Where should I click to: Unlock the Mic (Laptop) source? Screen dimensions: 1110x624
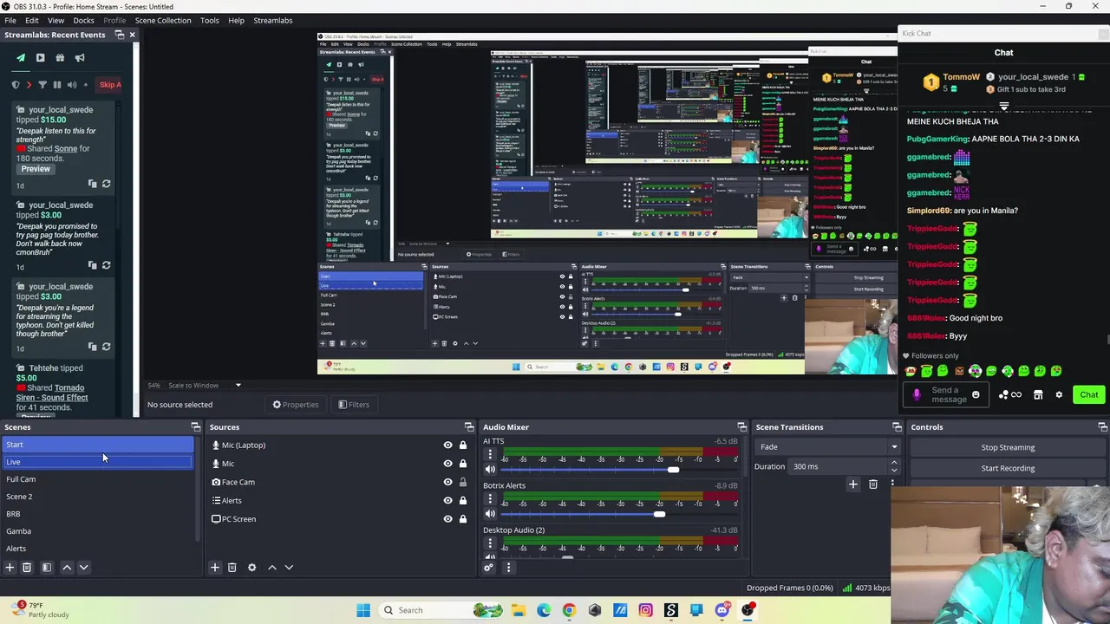click(463, 445)
